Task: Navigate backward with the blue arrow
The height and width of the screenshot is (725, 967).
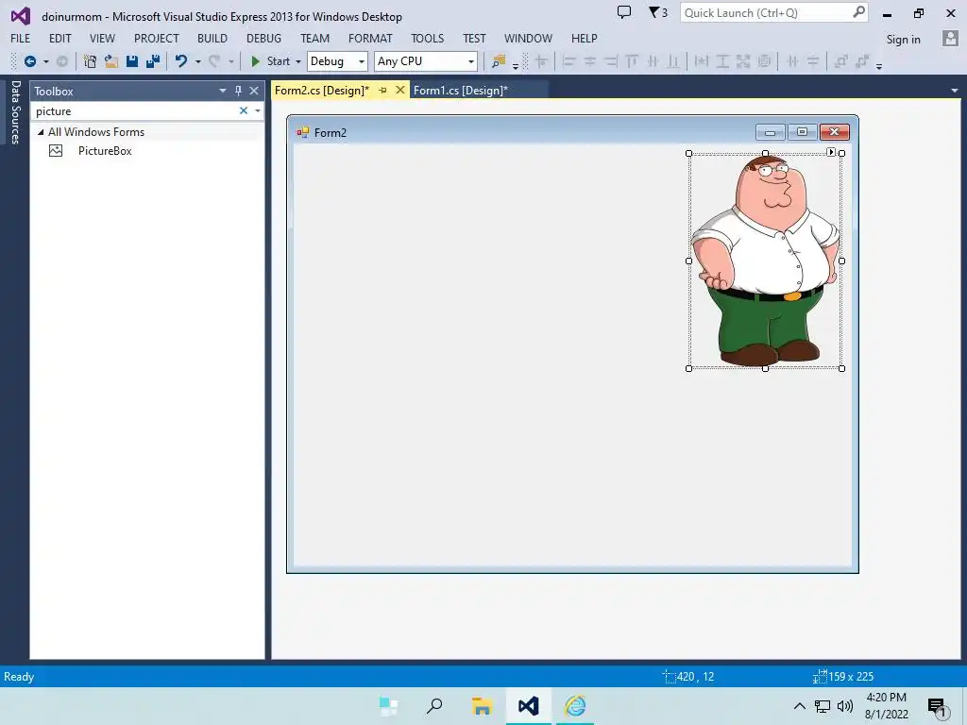Action: [29, 61]
